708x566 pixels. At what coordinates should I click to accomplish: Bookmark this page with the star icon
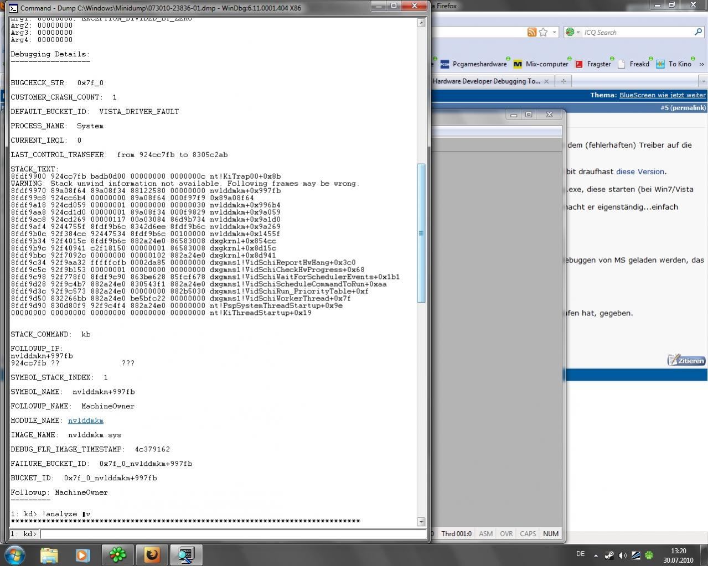tap(543, 32)
